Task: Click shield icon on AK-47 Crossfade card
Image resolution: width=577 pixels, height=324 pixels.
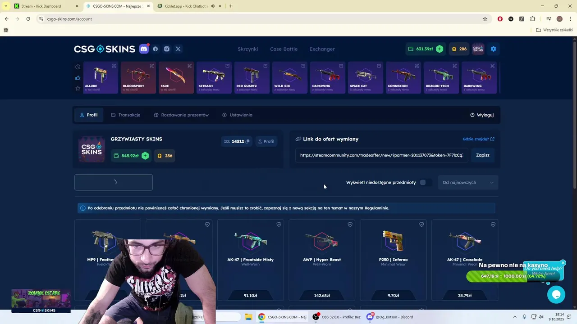Action: pyautogui.click(x=493, y=224)
